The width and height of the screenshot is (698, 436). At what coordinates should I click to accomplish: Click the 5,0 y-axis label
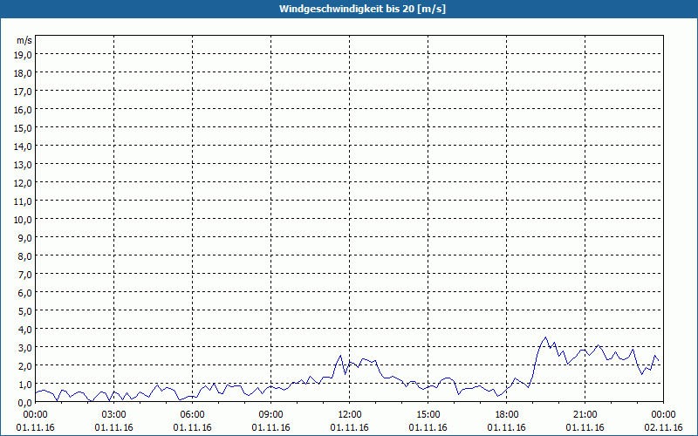(x=25, y=311)
